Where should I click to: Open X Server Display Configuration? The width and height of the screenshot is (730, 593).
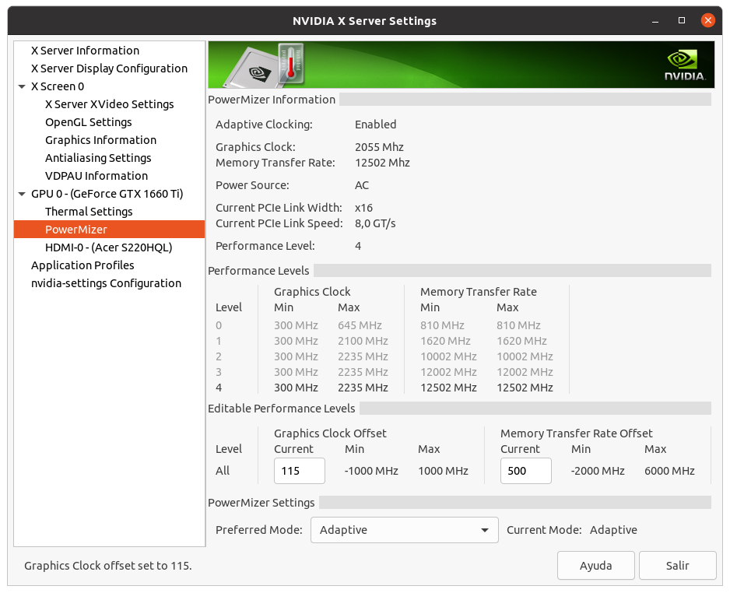point(109,68)
